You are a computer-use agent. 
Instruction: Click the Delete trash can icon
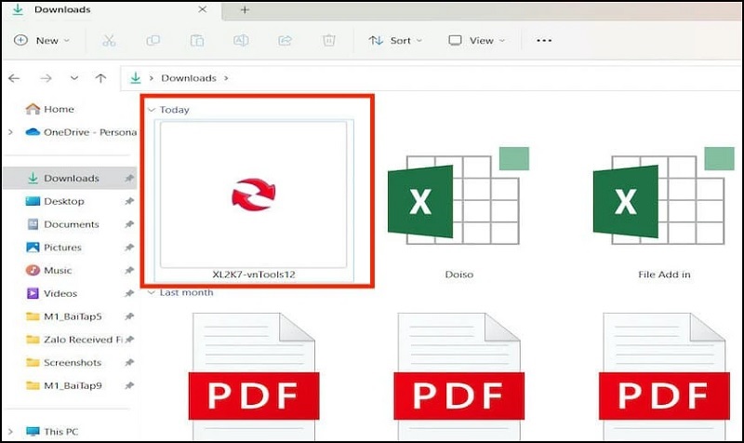pos(328,41)
